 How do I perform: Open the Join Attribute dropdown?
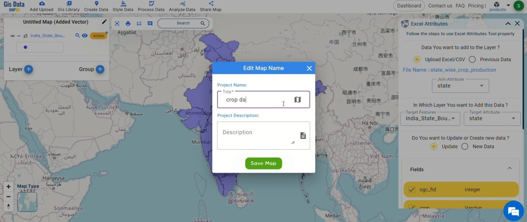[x=460, y=86]
